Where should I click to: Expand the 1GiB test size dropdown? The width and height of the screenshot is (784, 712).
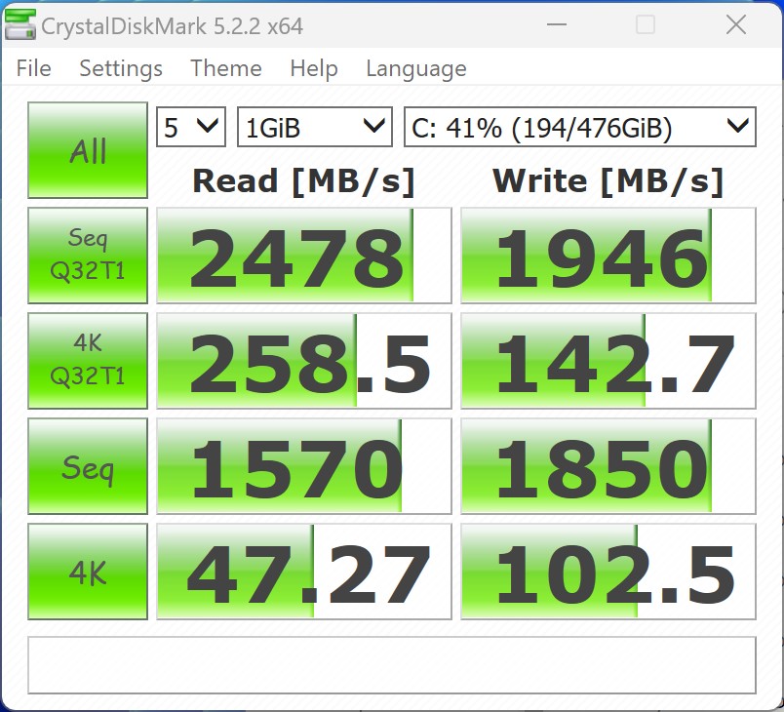click(x=314, y=127)
